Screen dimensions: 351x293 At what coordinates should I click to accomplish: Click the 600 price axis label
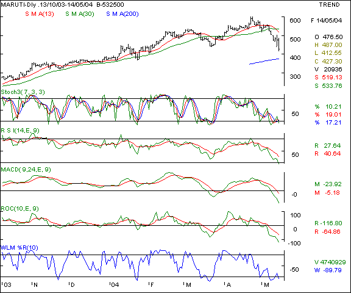(295, 20)
